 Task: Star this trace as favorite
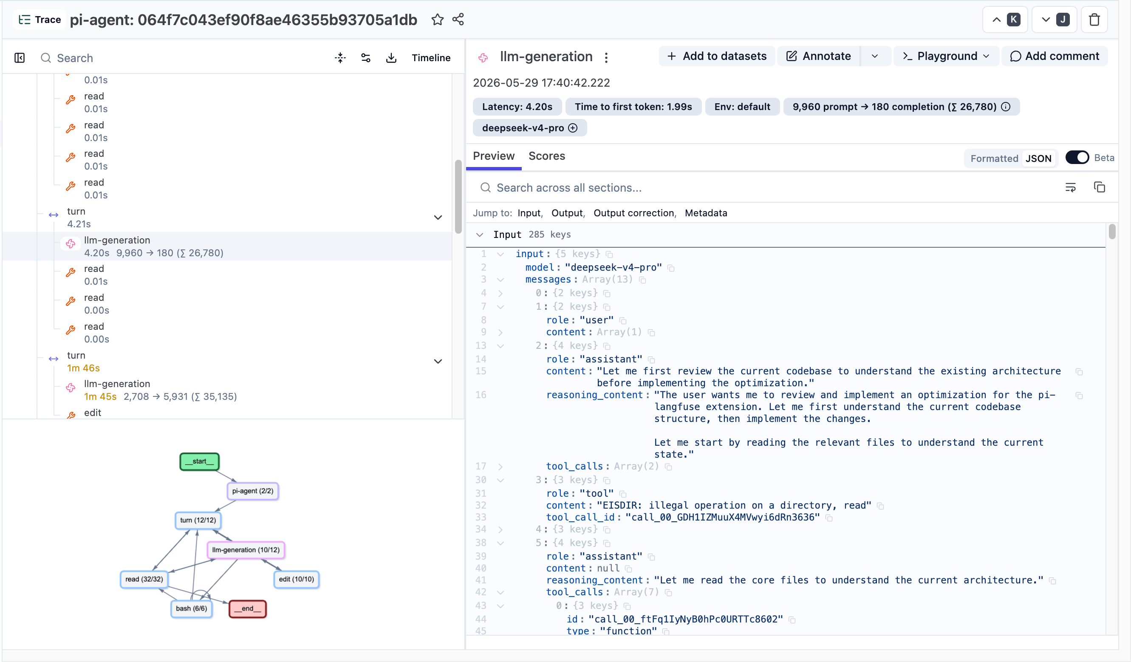tap(437, 19)
